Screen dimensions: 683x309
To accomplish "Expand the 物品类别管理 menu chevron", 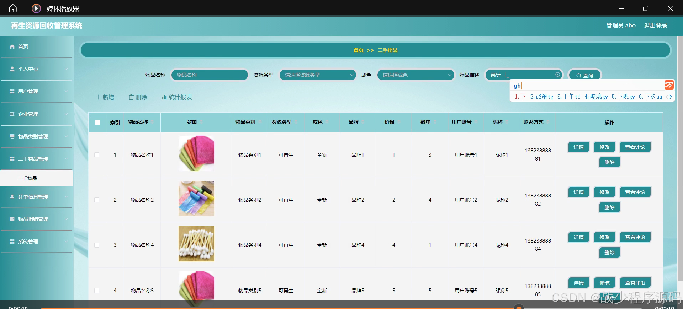I will coord(66,136).
